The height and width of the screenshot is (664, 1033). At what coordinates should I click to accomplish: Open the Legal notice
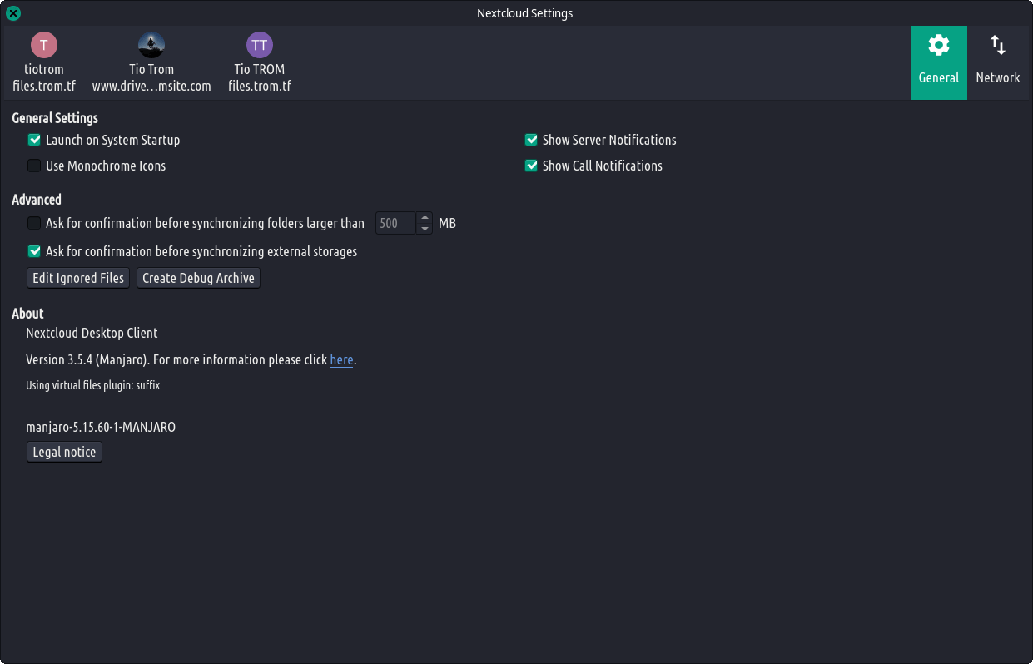pos(65,453)
